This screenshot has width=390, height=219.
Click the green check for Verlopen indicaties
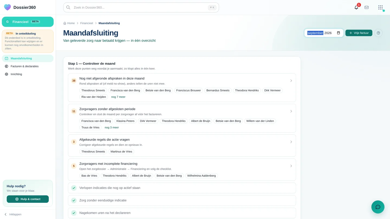coord(74,188)
